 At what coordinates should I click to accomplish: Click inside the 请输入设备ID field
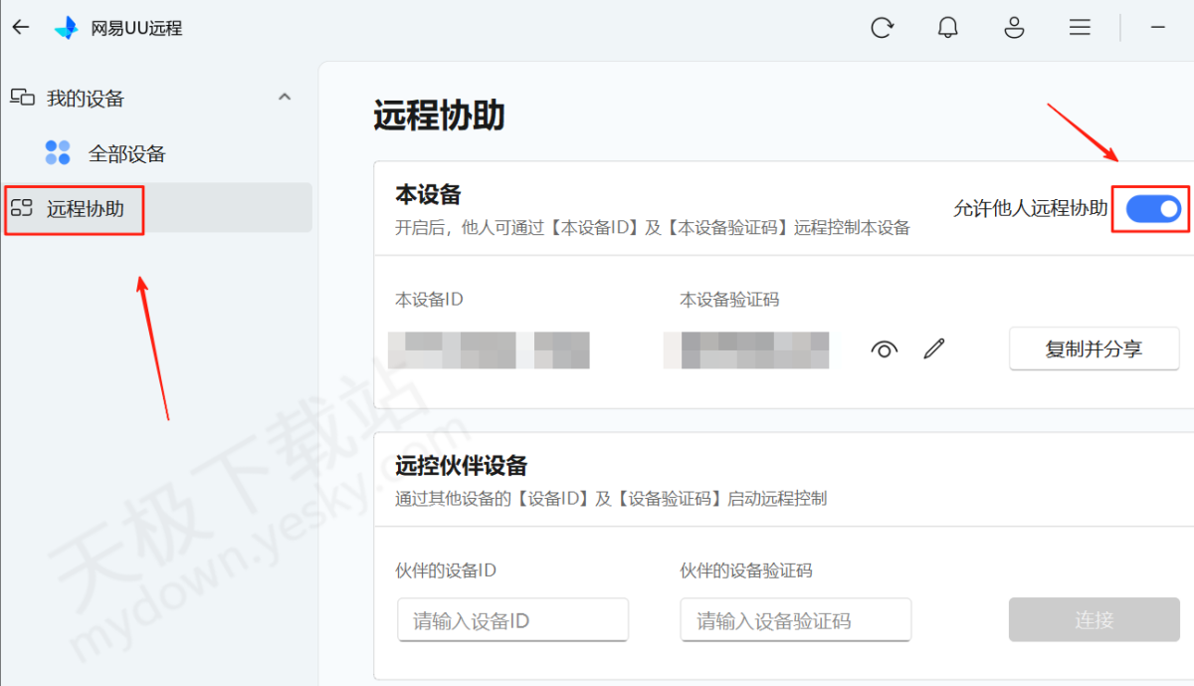pos(512,619)
